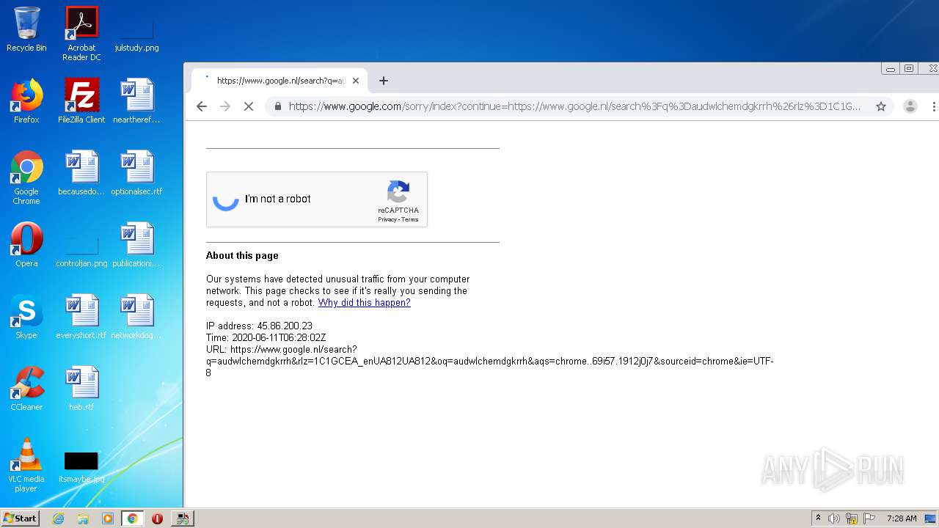This screenshot has width=939, height=528.
Task: Open the reCAPTCHA Terms link
Action: point(409,219)
